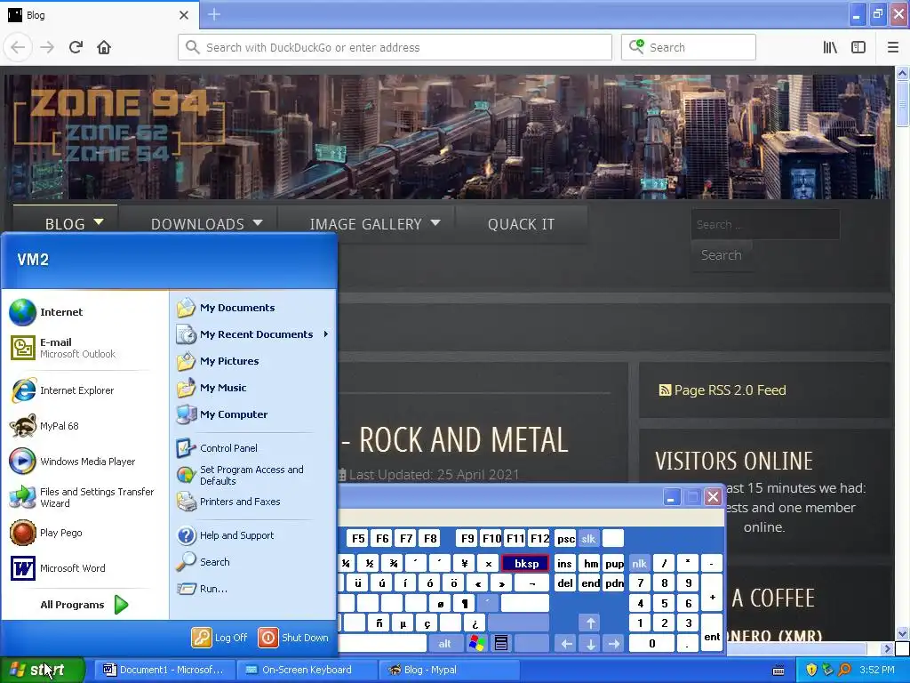Click the F5 key on On-Screen Keyboard
Image resolution: width=910 pixels, height=683 pixels.
358,538
